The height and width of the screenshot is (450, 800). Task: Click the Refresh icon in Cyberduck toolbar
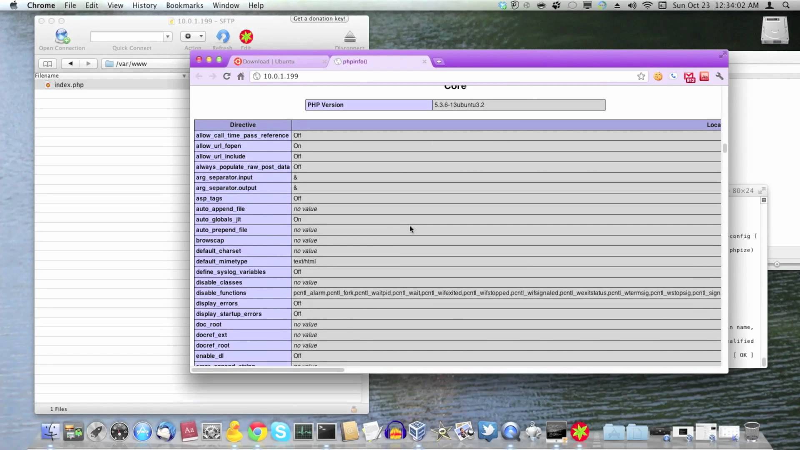(222, 37)
